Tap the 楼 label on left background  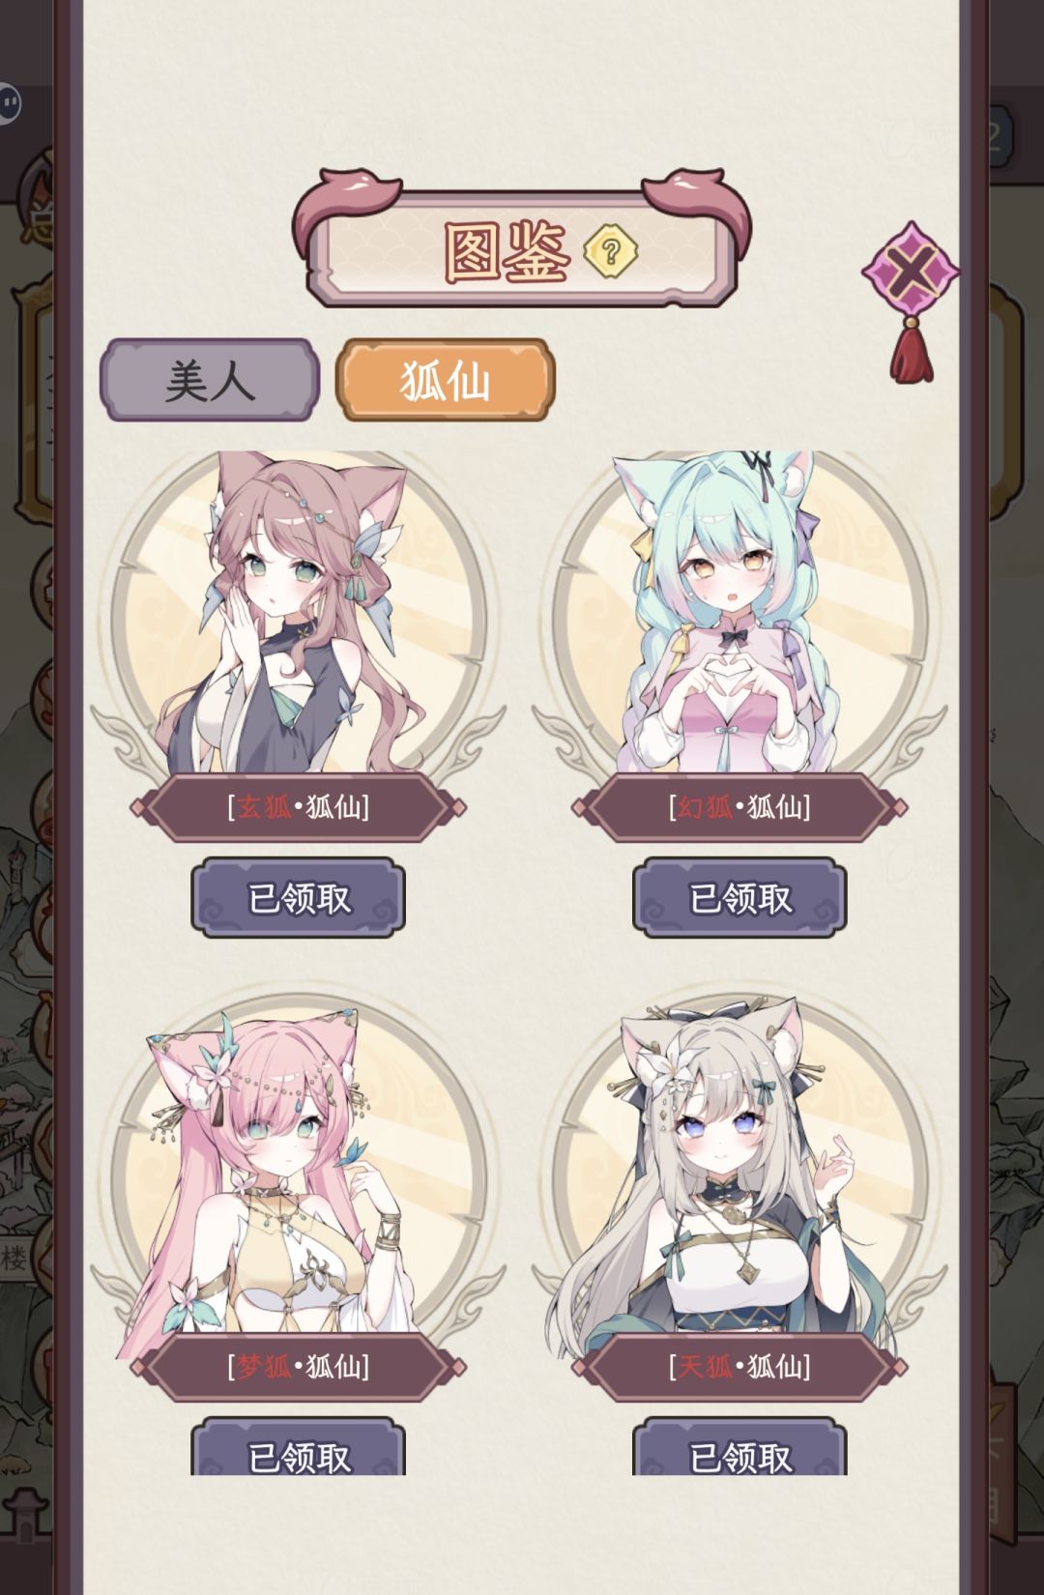pyautogui.click(x=14, y=1258)
